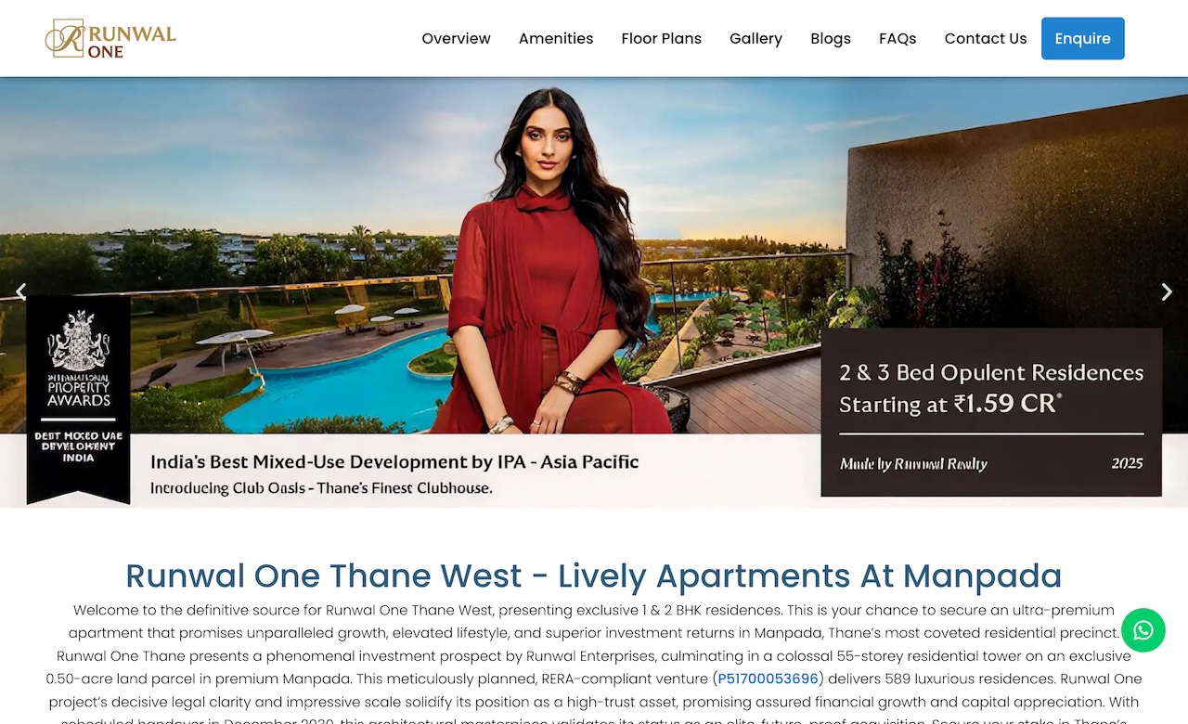Click the International Property Awards badge
Viewport: 1188px width, 724px height.
click(x=79, y=399)
